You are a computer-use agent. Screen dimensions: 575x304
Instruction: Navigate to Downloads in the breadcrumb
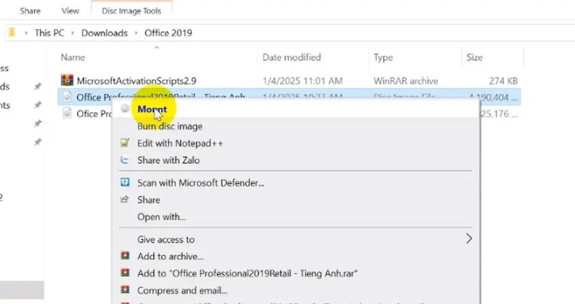pyautogui.click(x=104, y=32)
